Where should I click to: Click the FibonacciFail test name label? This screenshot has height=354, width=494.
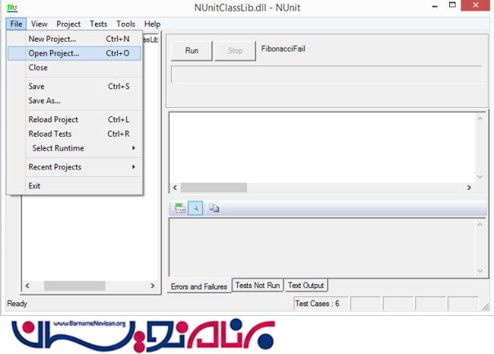(x=283, y=49)
